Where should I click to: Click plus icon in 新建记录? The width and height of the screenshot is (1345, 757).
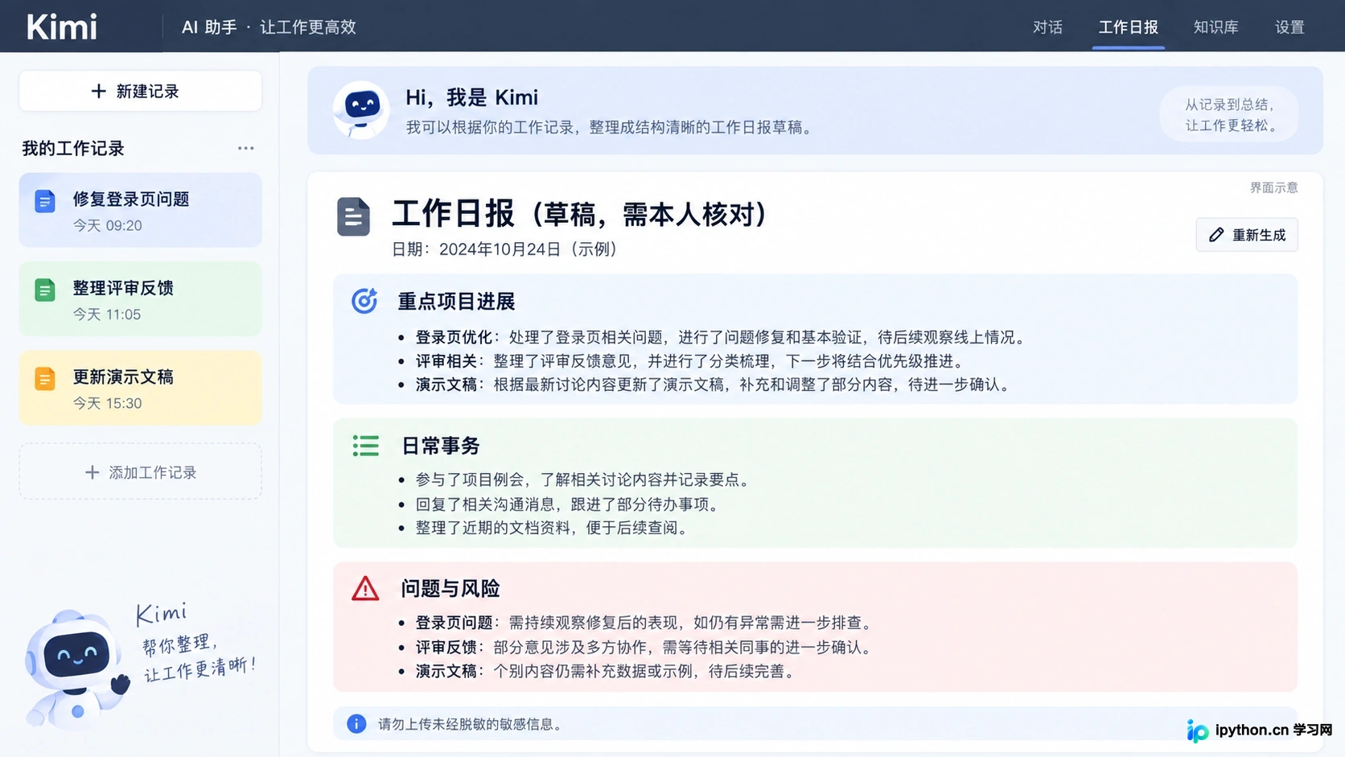click(x=98, y=91)
